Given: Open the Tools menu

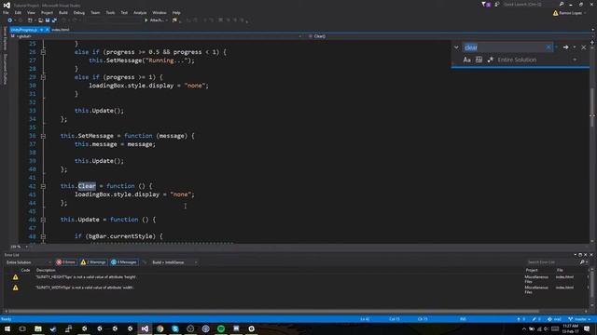Looking at the screenshot, I should click(110, 12).
